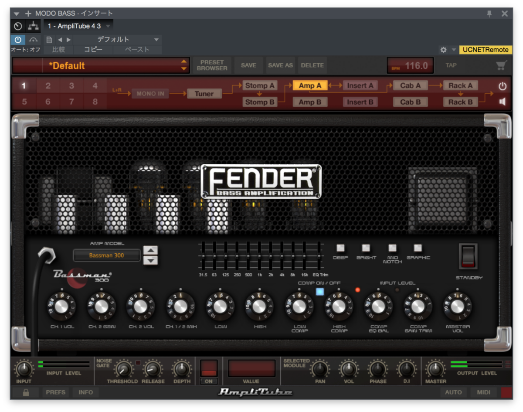Click the MASTER VOL knob

[x=457, y=307]
